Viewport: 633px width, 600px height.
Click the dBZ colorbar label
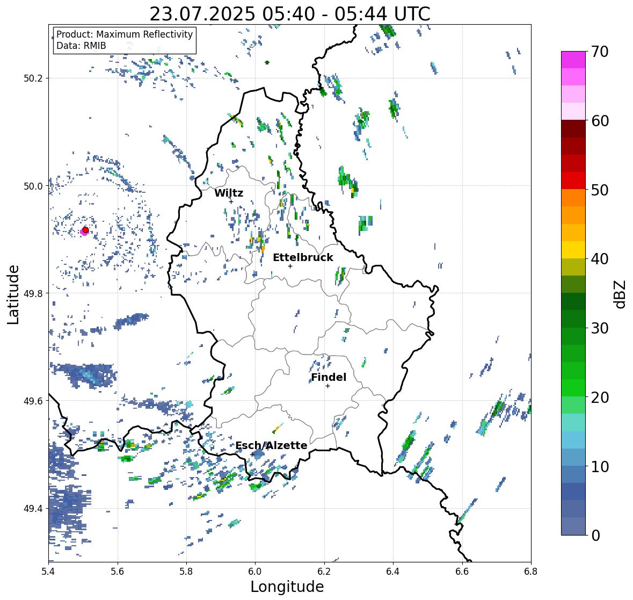pyautogui.click(x=620, y=294)
